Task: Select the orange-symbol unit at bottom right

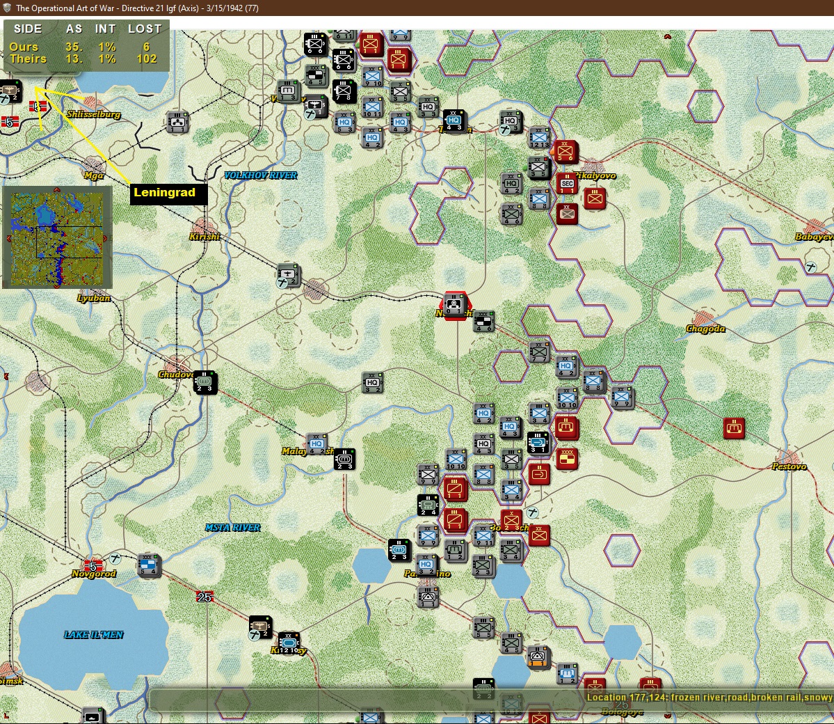Action: click(x=538, y=657)
